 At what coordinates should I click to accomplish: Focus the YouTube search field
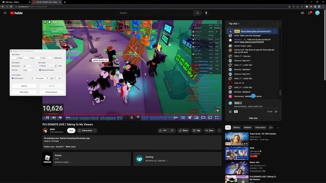(155, 13)
